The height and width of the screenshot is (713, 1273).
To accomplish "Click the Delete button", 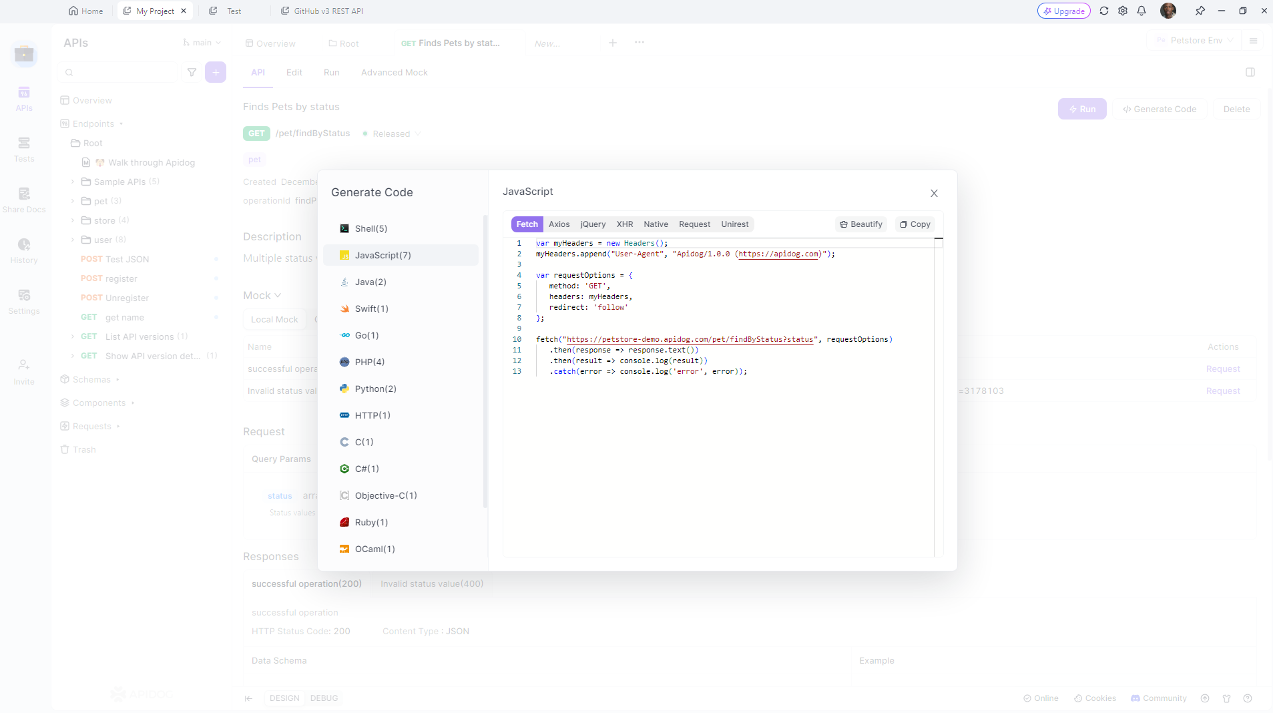I will (1236, 109).
